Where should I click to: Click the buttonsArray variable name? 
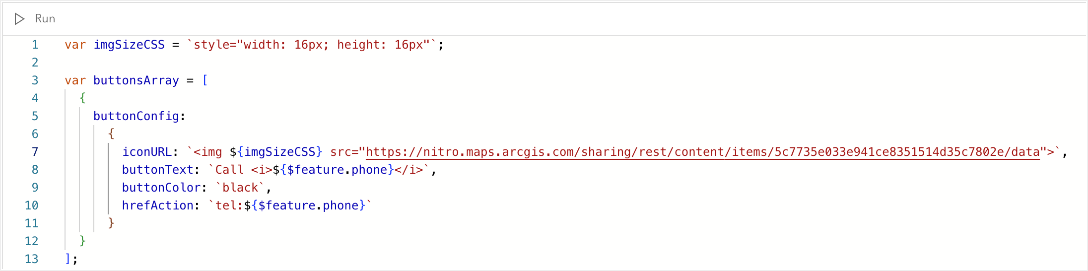136,80
